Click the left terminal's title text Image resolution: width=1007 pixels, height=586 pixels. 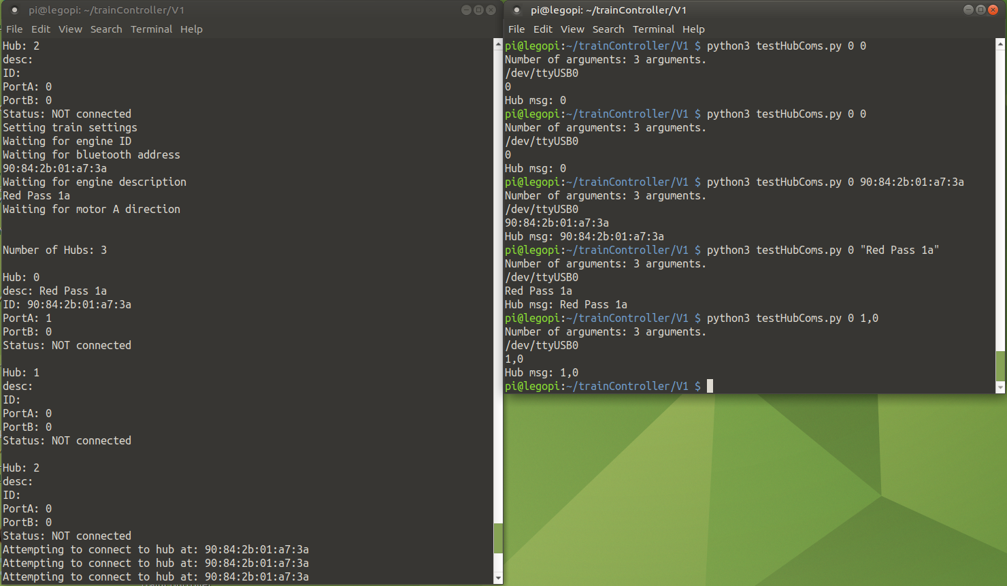tap(106, 10)
